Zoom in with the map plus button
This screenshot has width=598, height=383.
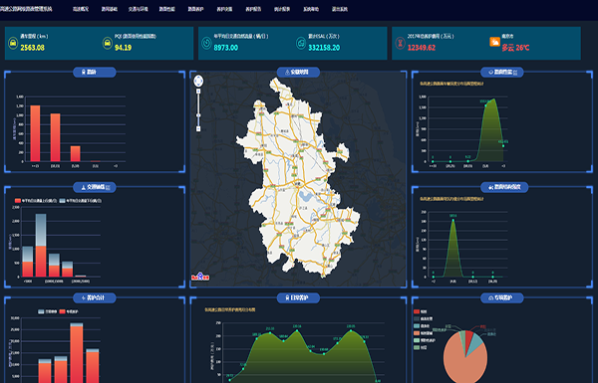198,92
